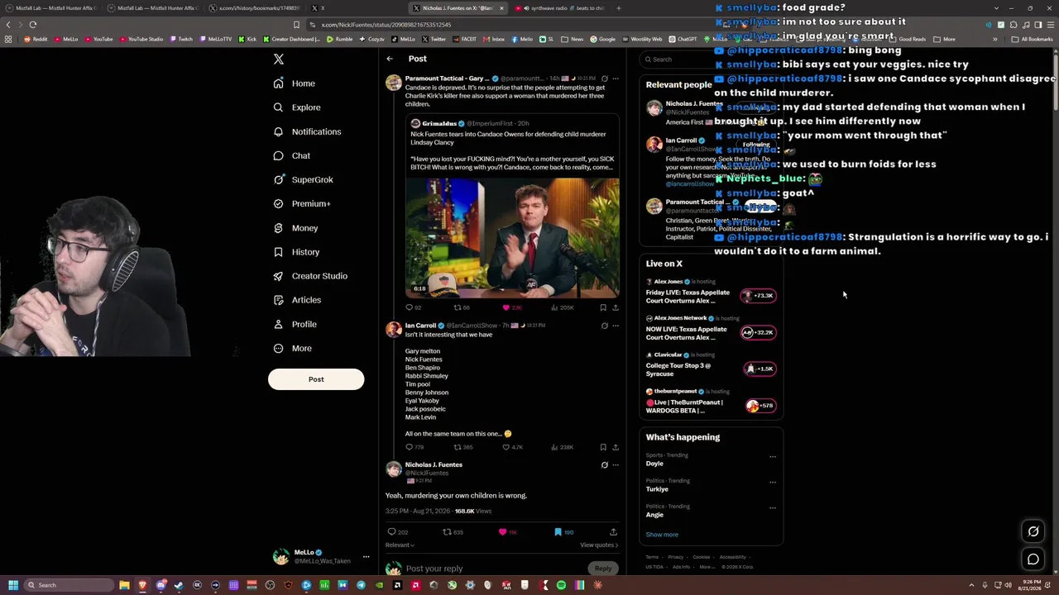
Task: Open account switcher menu beside MeLLo
Action: coord(366,557)
